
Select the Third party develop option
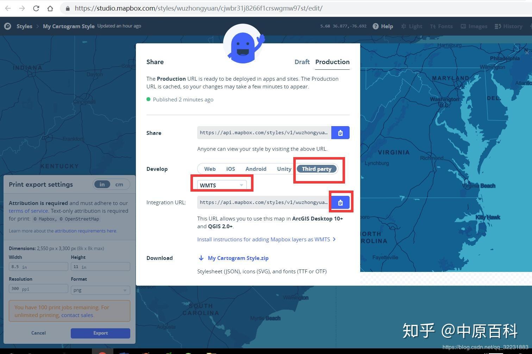tap(316, 169)
